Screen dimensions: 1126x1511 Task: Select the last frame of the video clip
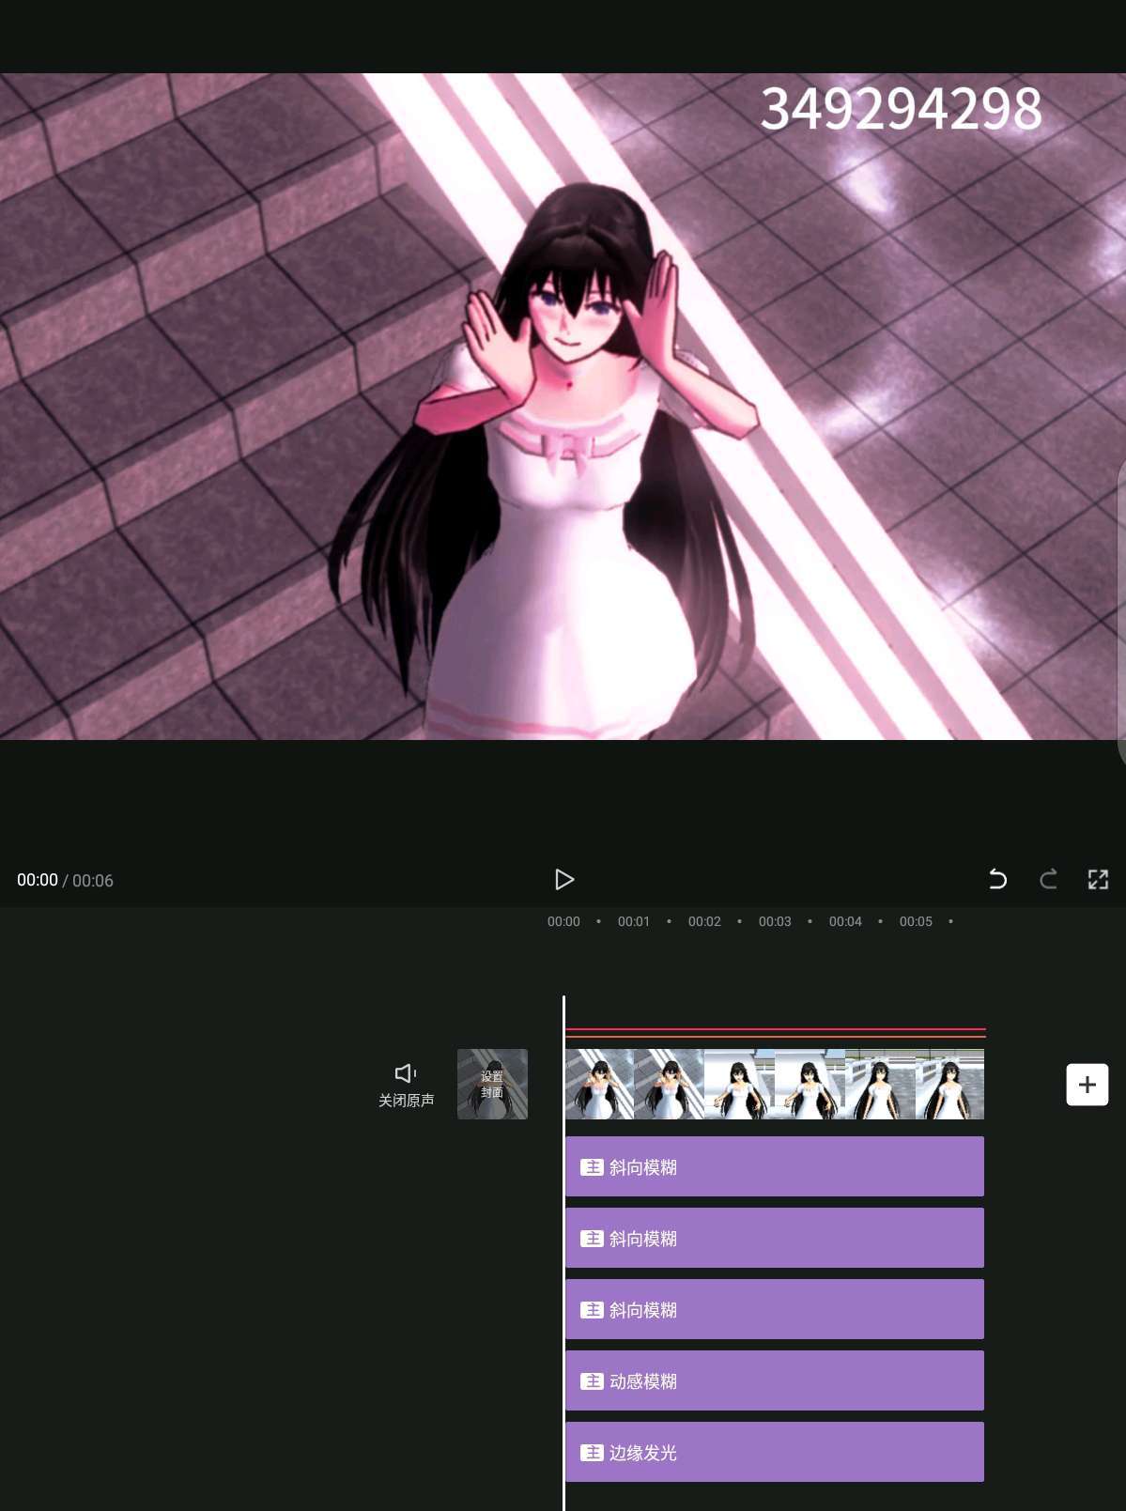coord(949,1084)
